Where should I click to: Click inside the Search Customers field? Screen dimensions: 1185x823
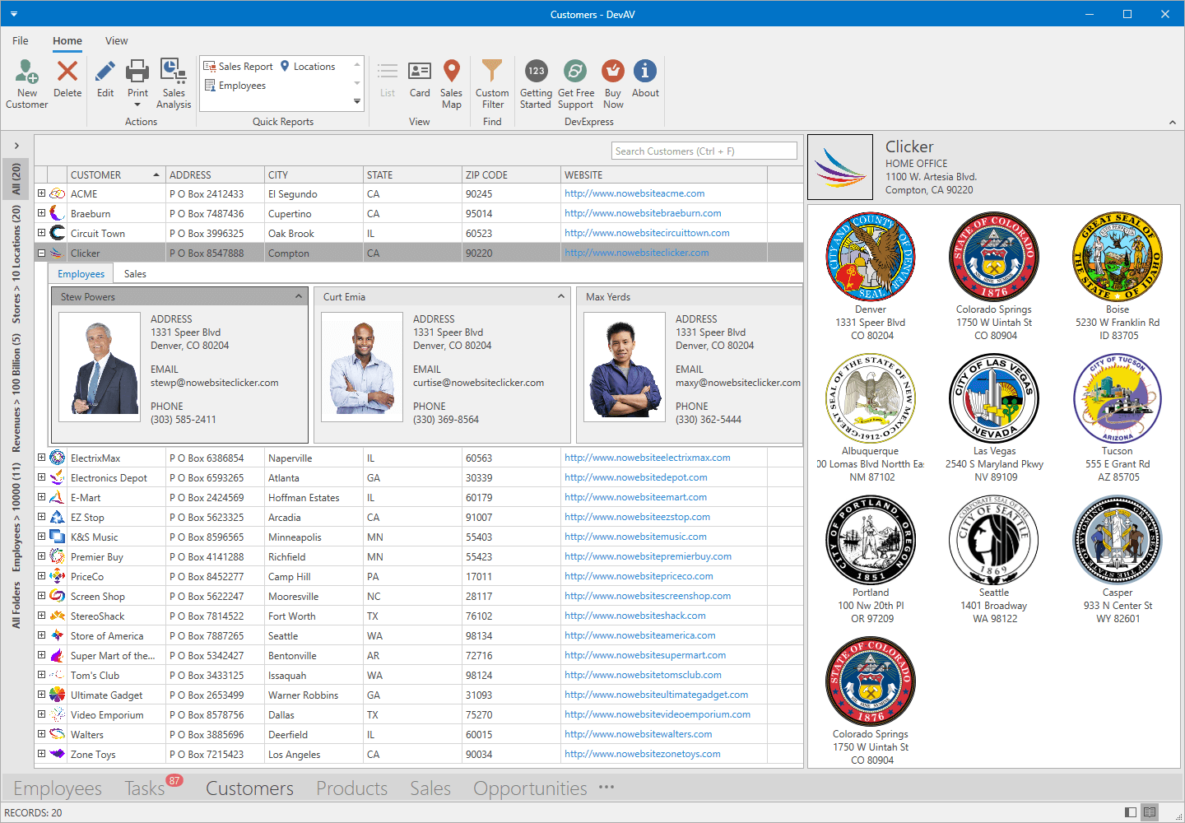click(x=704, y=150)
